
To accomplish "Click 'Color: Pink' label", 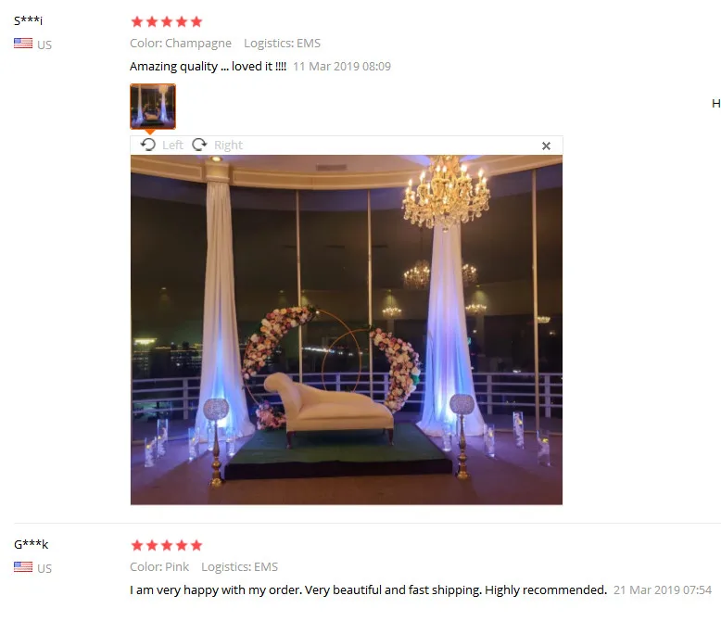I will 159,566.
